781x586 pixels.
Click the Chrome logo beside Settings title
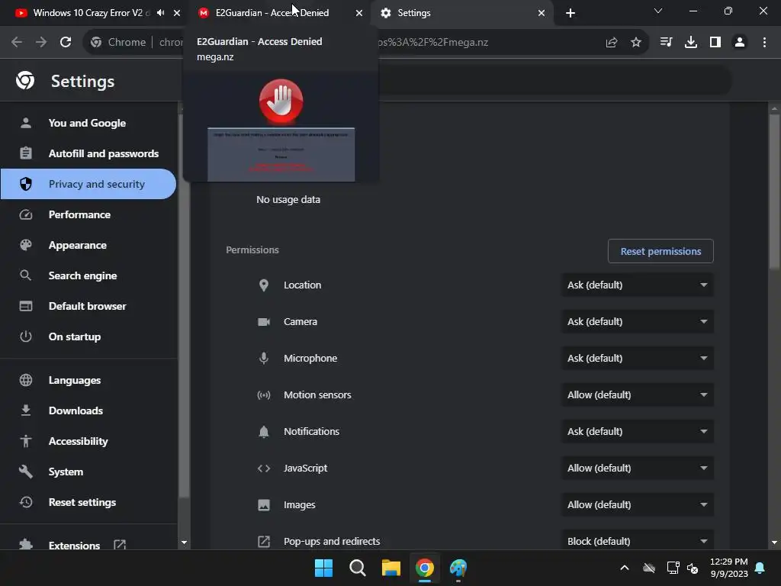pos(25,80)
